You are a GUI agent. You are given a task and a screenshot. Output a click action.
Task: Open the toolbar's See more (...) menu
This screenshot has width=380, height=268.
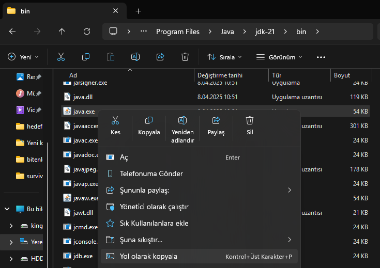point(321,57)
